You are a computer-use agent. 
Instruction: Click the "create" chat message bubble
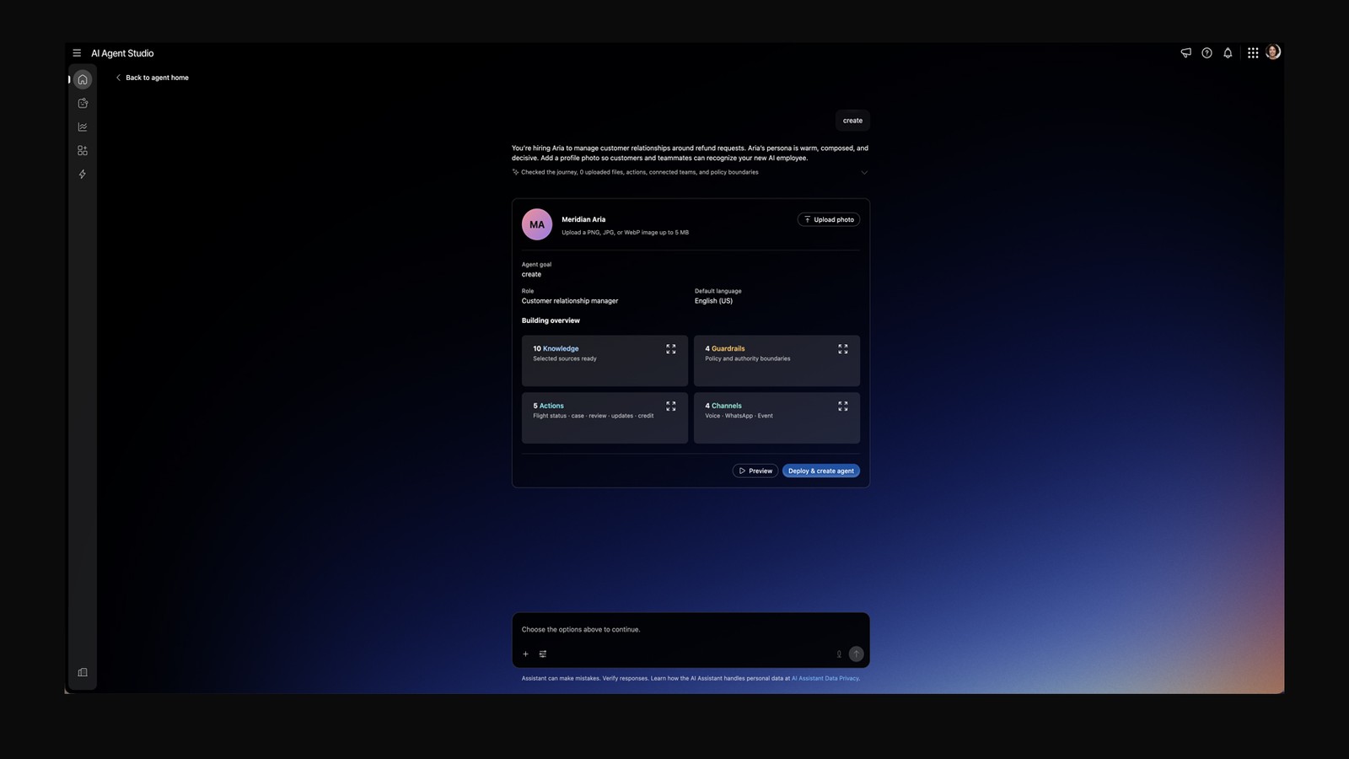pos(852,121)
